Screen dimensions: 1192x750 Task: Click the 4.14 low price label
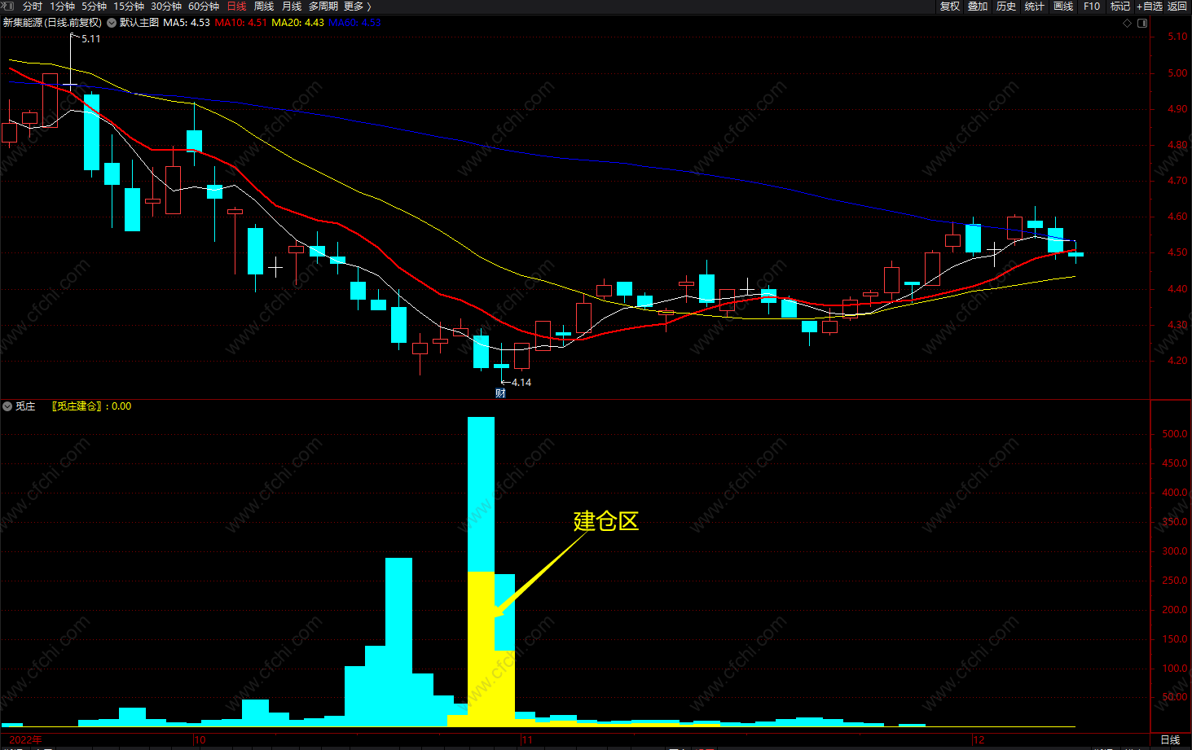click(x=521, y=382)
